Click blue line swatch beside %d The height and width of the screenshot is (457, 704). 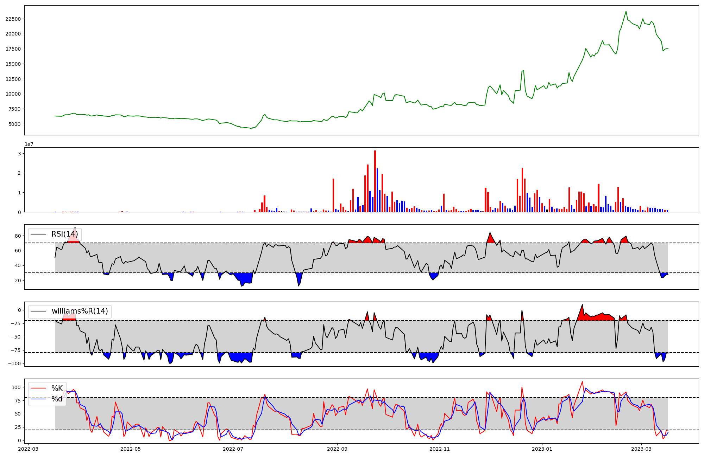pos(38,399)
